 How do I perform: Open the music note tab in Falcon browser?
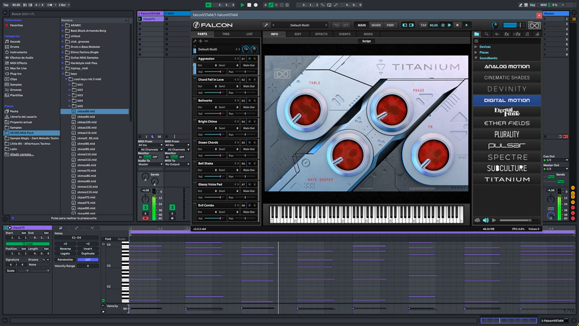527,34
